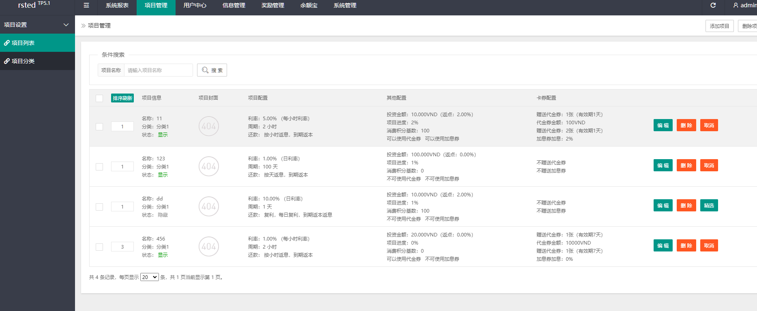Click the 404 cover image for project 456
Screen dimensions: 757x311
(x=209, y=247)
